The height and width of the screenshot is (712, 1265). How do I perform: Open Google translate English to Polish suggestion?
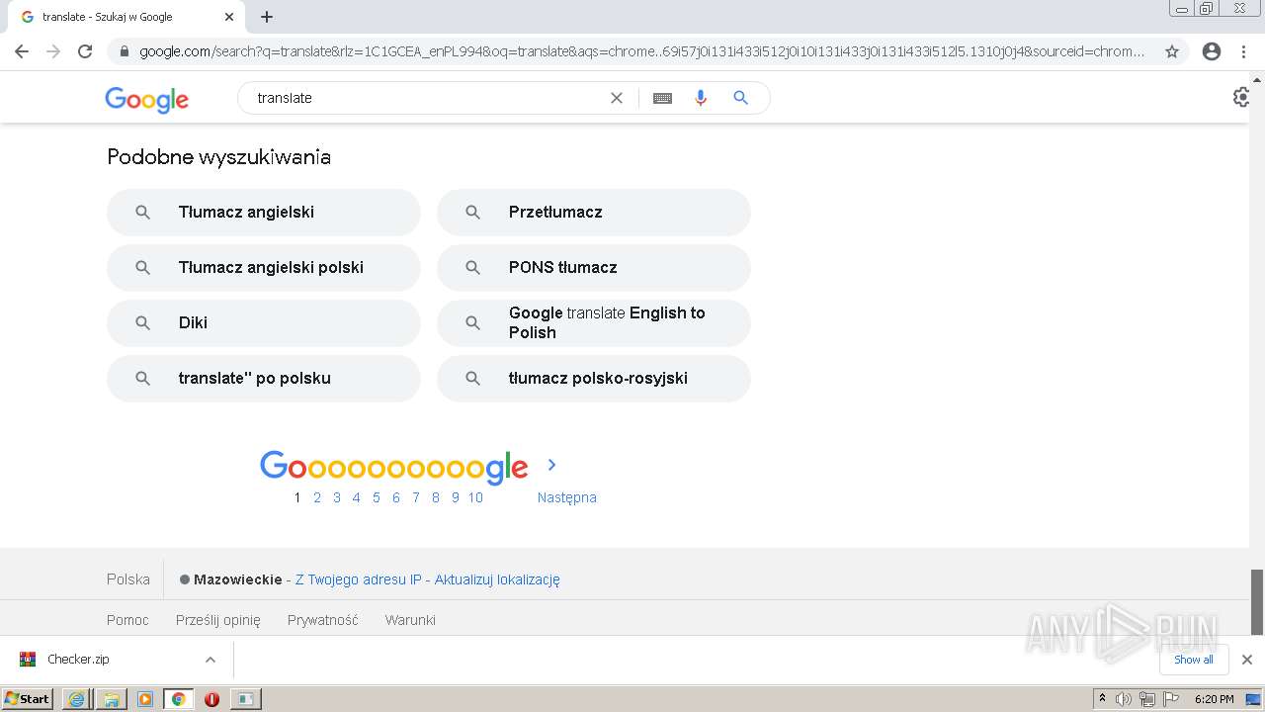click(x=594, y=323)
